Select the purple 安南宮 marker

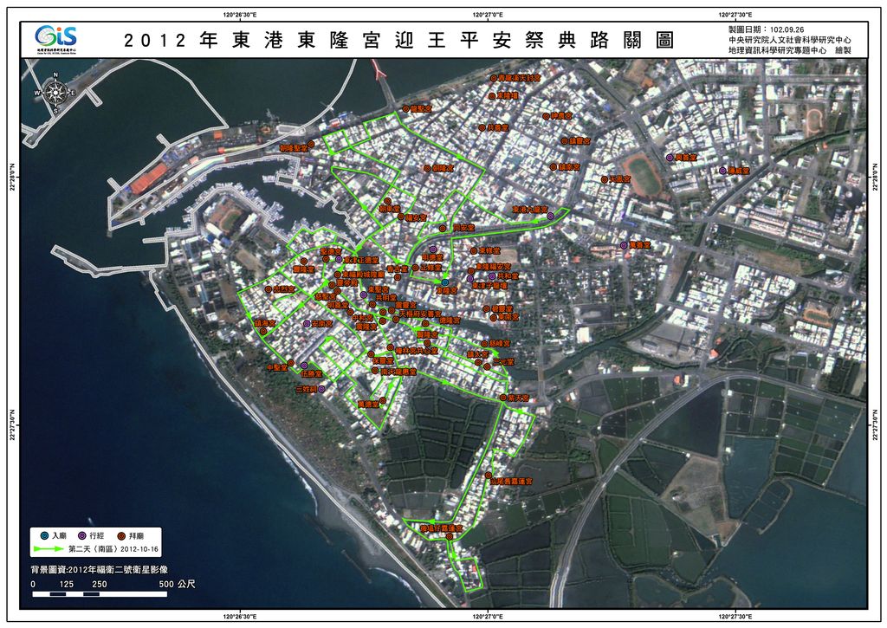pos(307,323)
